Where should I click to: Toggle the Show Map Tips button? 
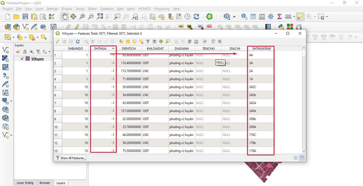[x=300, y=16]
